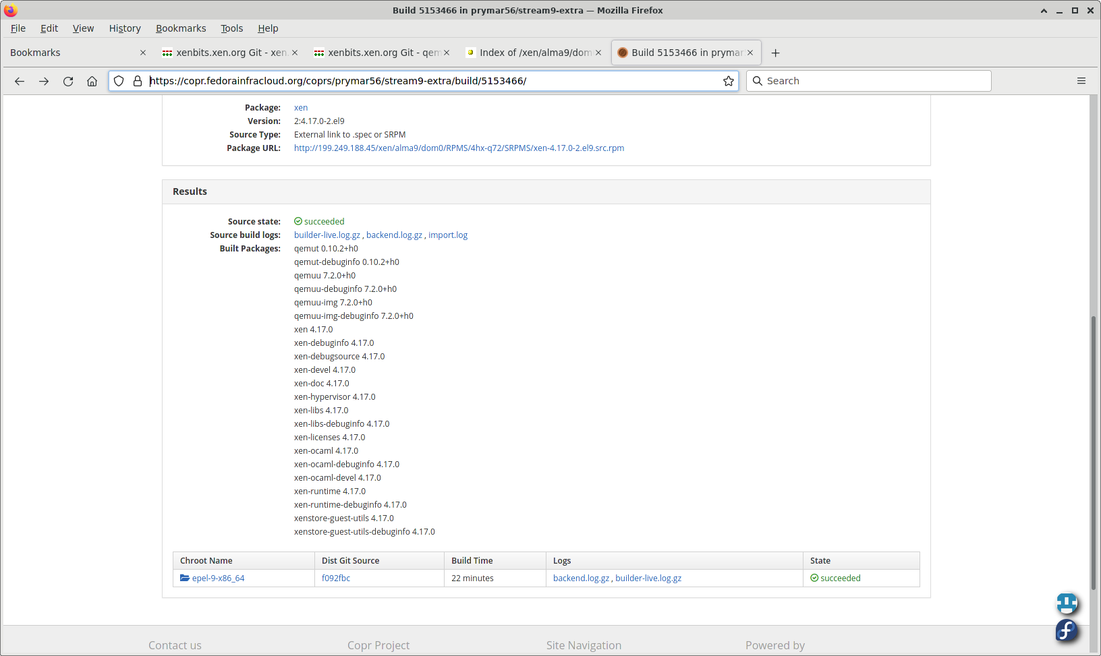Click the Fedora logo floating button
1101x656 pixels.
pyautogui.click(x=1067, y=630)
